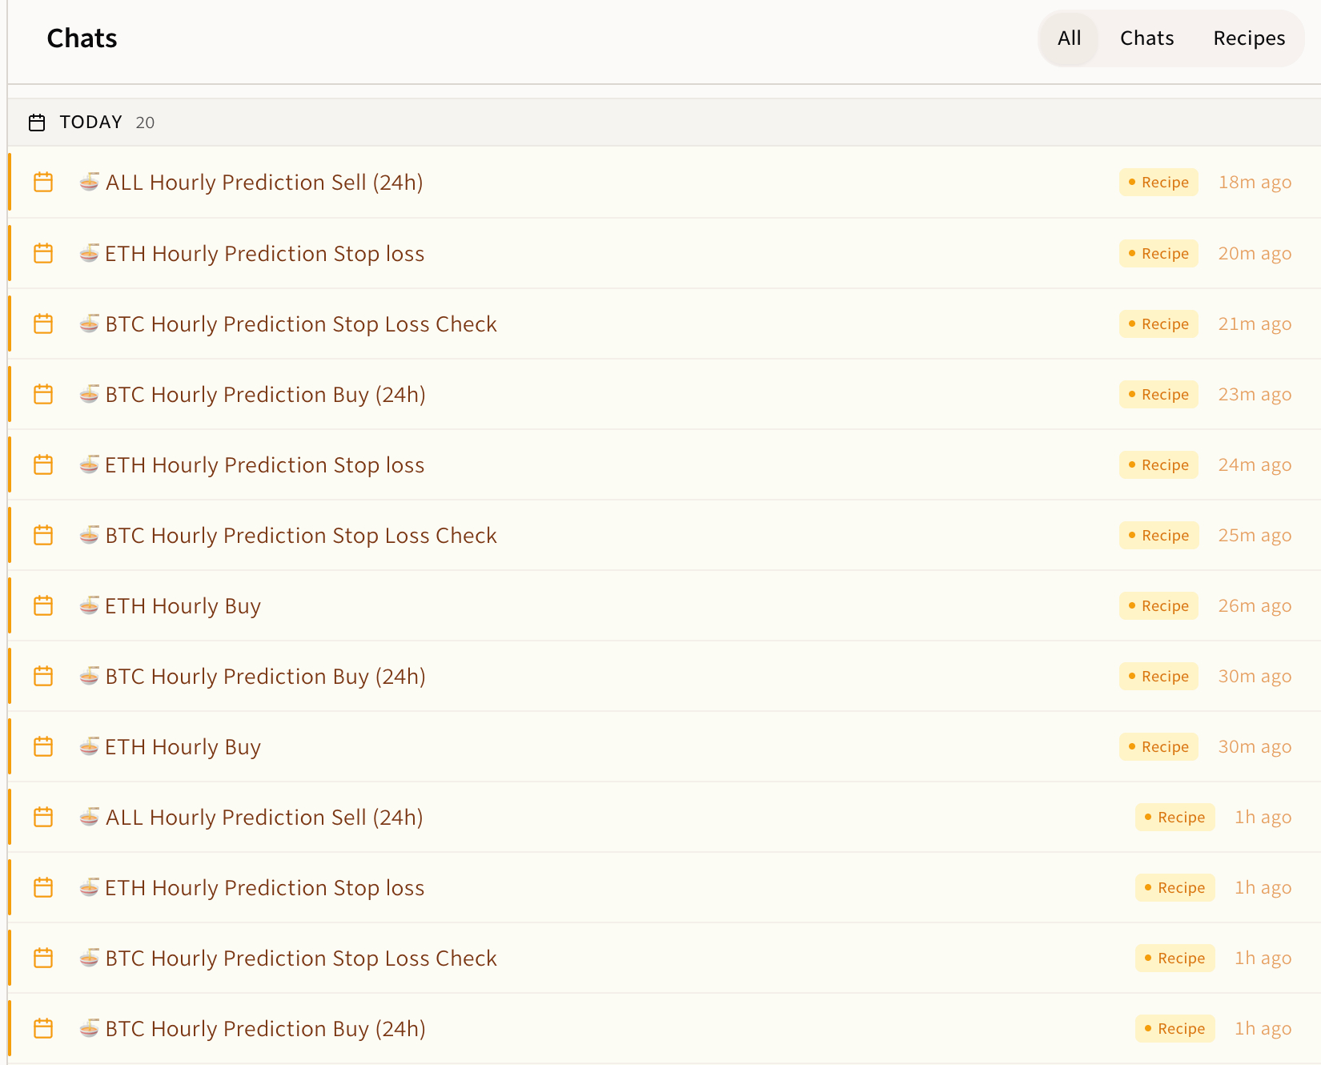This screenshot has width=1321, height=1065.
Task: Open the ETH Hourly Buy chat from 30m ago
Action: click(183, 747)
